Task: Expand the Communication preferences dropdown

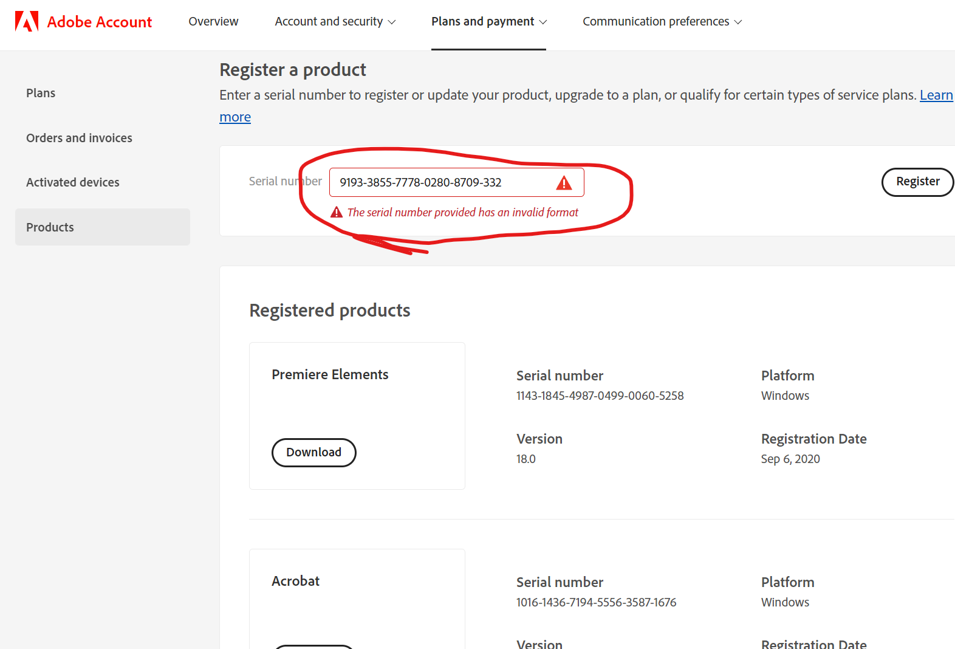Action: tap(662, 22)
